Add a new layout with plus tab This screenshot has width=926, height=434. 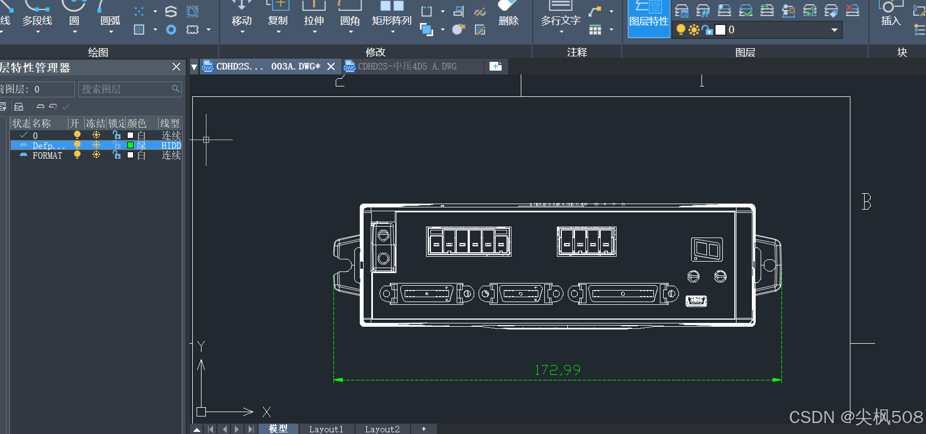pyautogui.click(x=423, y=429)
